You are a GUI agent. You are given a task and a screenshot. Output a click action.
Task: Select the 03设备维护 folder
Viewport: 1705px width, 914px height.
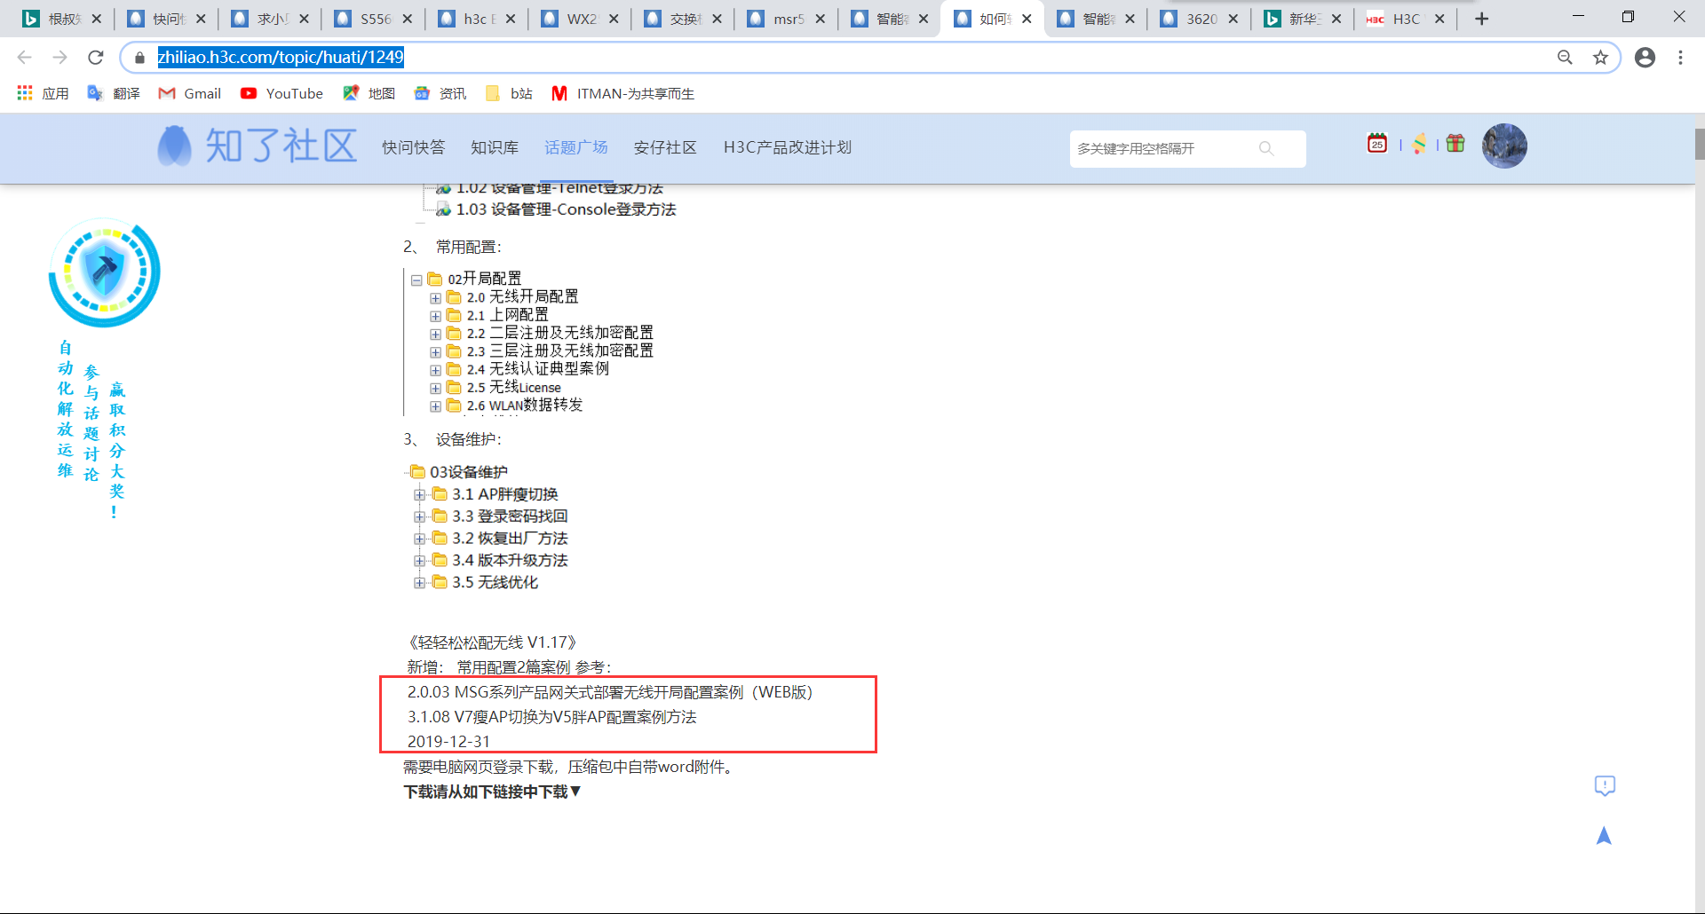[468, 472]
